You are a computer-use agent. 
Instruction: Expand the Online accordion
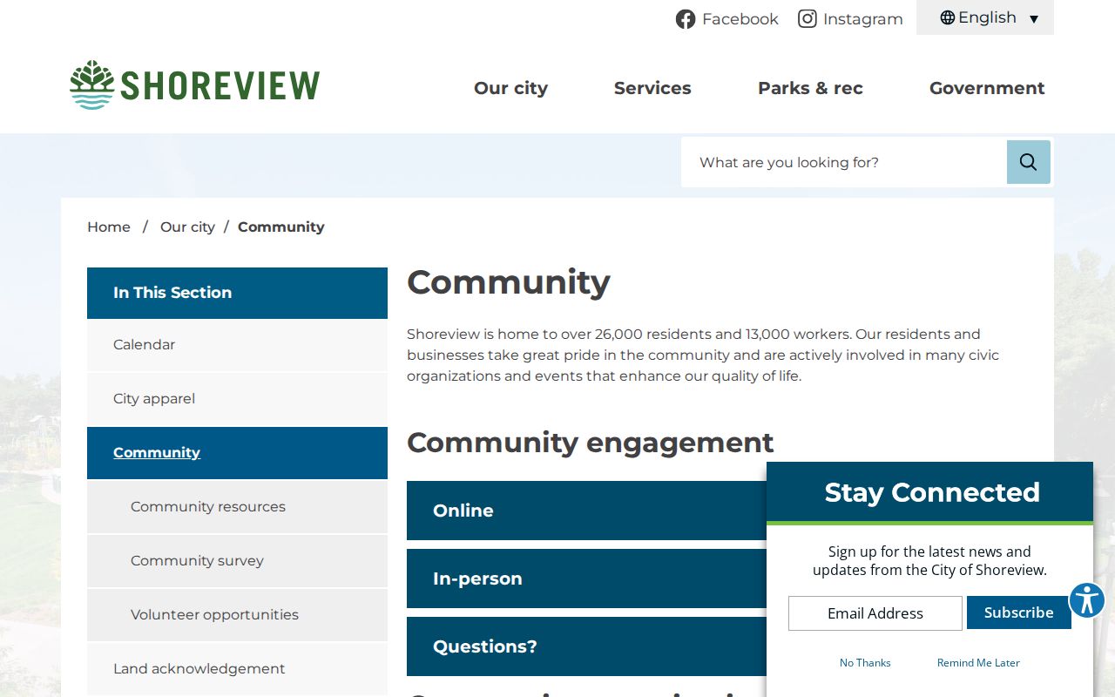(586, 511)
